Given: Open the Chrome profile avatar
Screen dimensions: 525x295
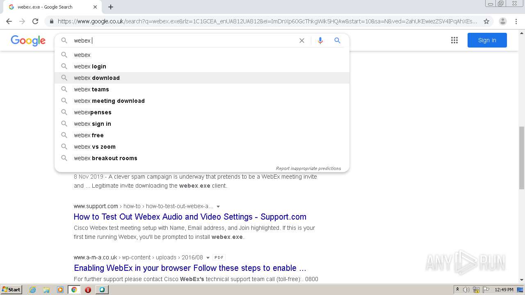Looking at the screenshot, I should pos(502,21).
